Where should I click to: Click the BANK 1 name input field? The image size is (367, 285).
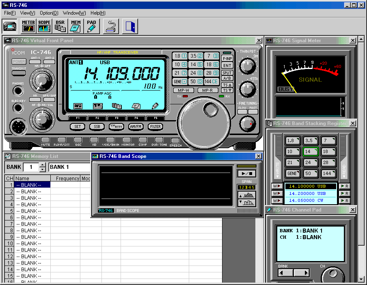pyautogui.click(x=70, y=167)
